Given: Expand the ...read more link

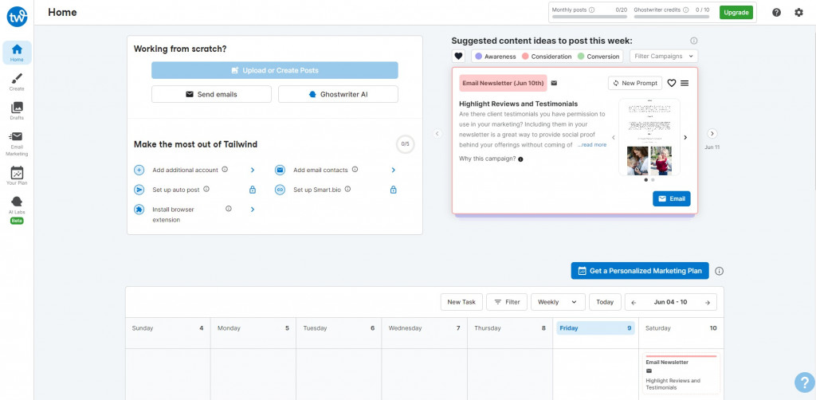Looking at the screenshot, I should pos(592,145).
